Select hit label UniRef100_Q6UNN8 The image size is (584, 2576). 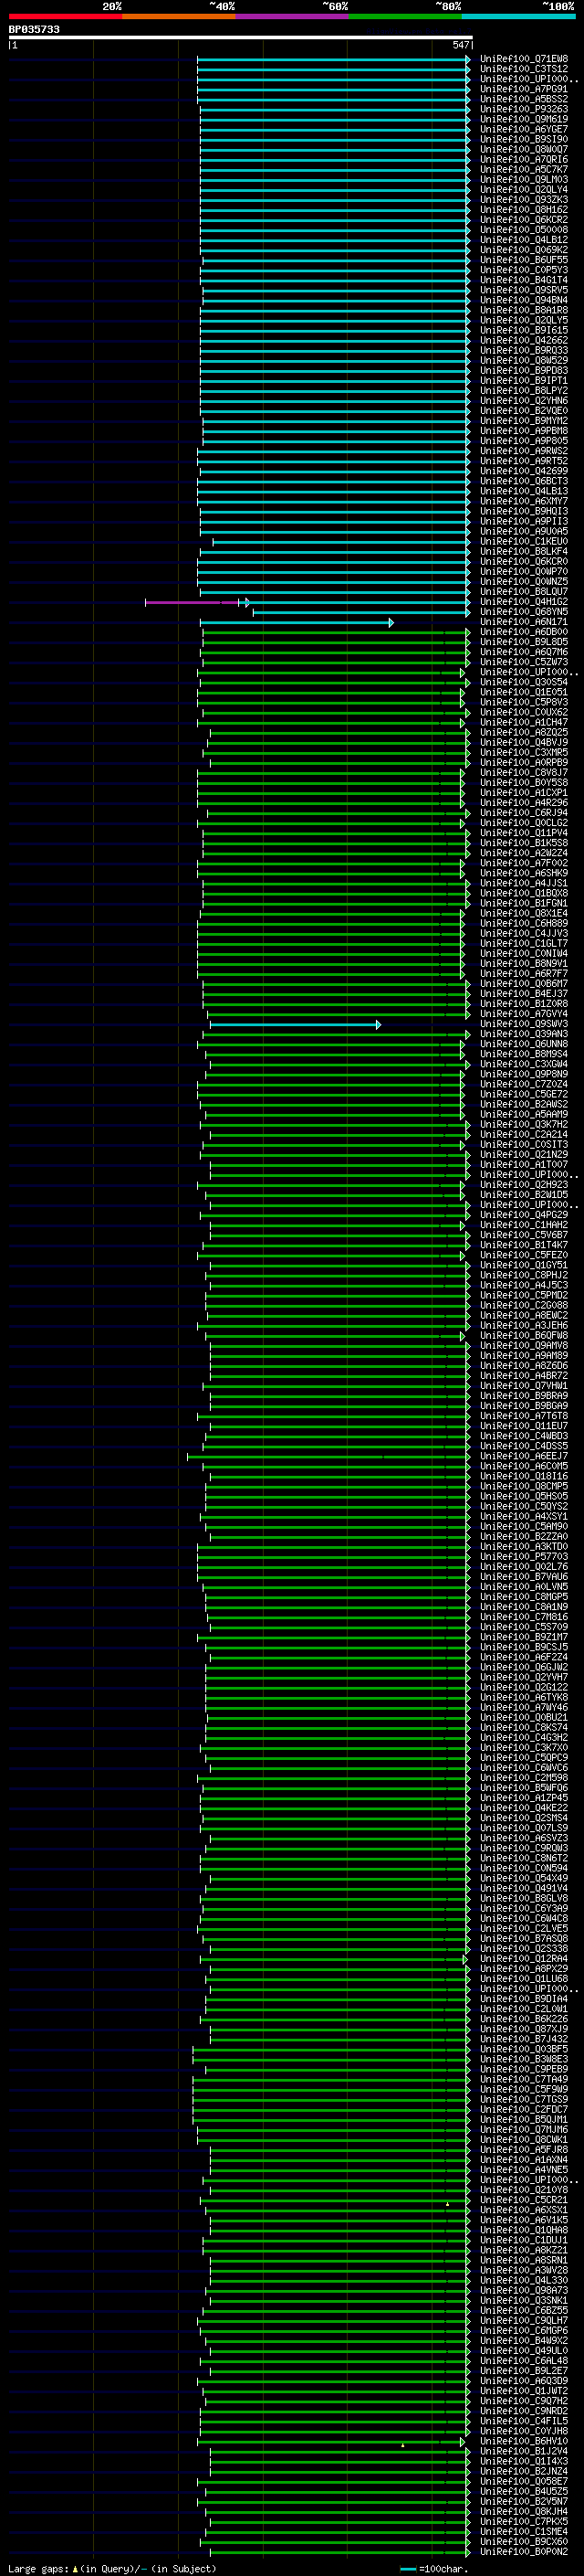[523, 1044]
